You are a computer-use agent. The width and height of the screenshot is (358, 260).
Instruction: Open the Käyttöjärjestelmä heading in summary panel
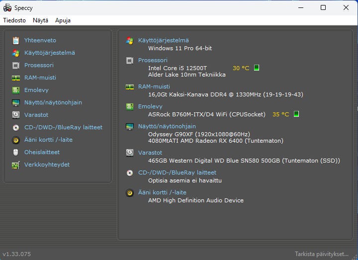tap(163, 40)
